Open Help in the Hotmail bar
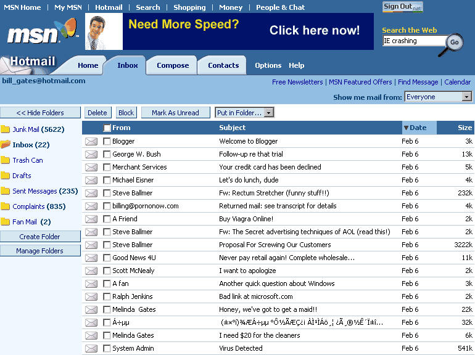The image size is (475, 355). click(x=296, y=65)
